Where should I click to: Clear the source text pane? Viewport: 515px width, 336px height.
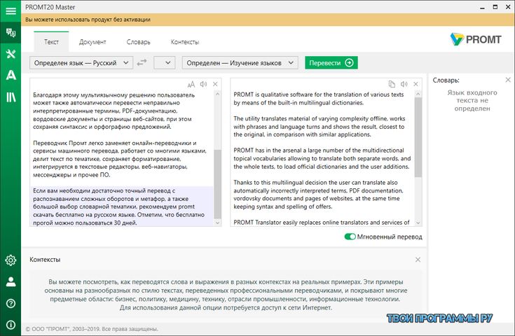click(x=215, y=84)
